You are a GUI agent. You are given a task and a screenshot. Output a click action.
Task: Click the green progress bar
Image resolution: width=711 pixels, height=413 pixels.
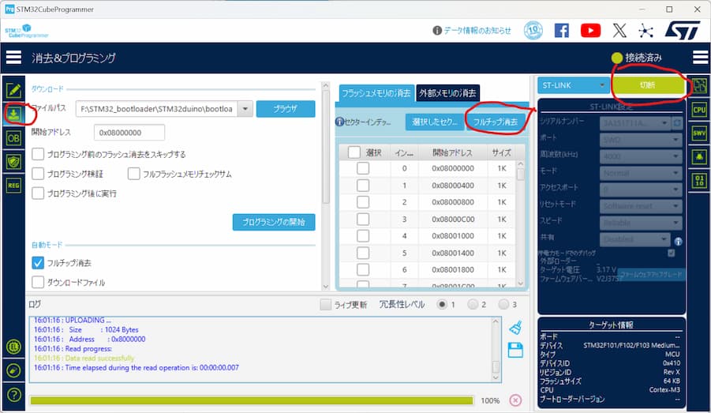(252, 400)
